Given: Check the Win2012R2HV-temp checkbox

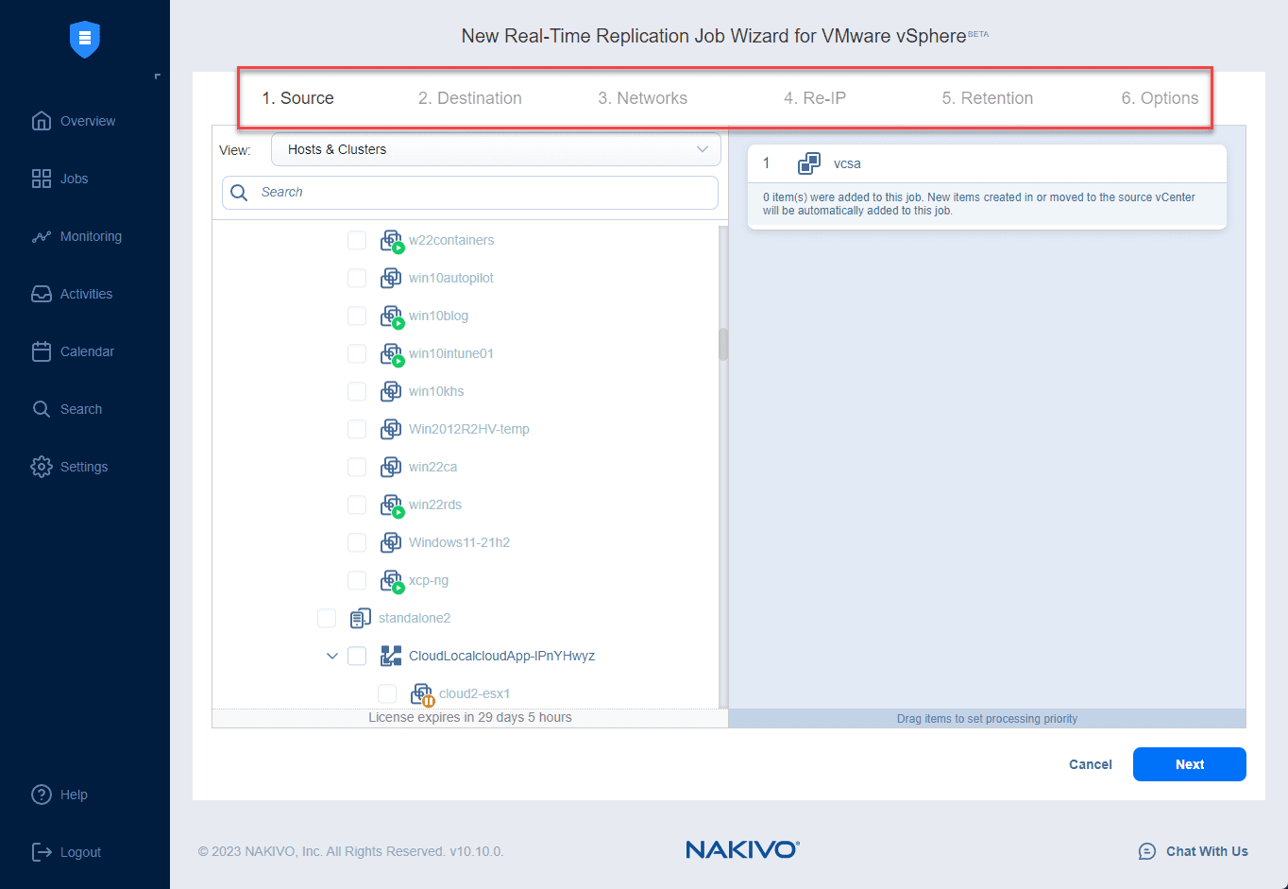Looking at the screenshot, I should (x=357, y=429).
